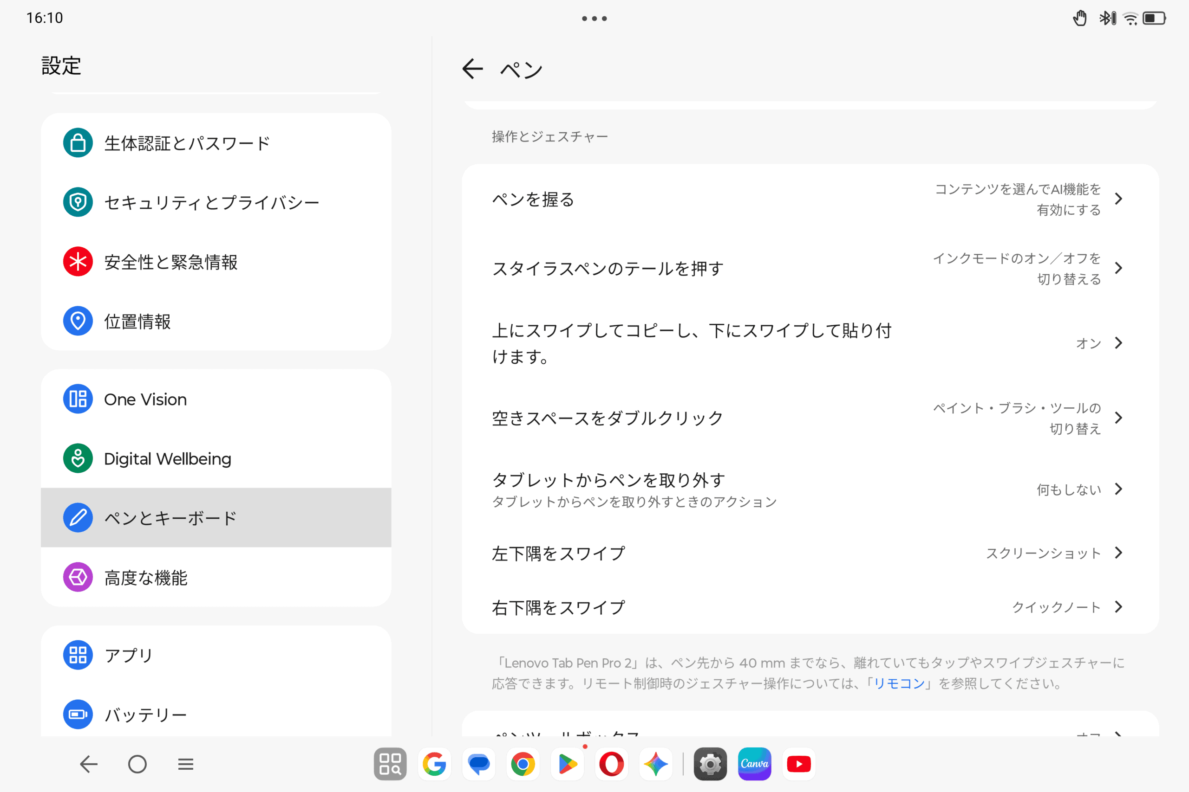Tap the red safety and emergency asterisk icon

[78, 262]
